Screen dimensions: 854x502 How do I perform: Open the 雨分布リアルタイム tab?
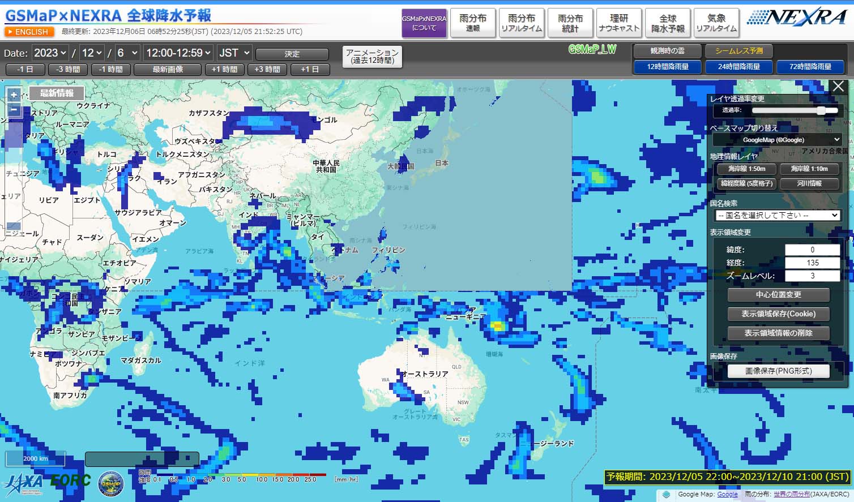point(522,23)
